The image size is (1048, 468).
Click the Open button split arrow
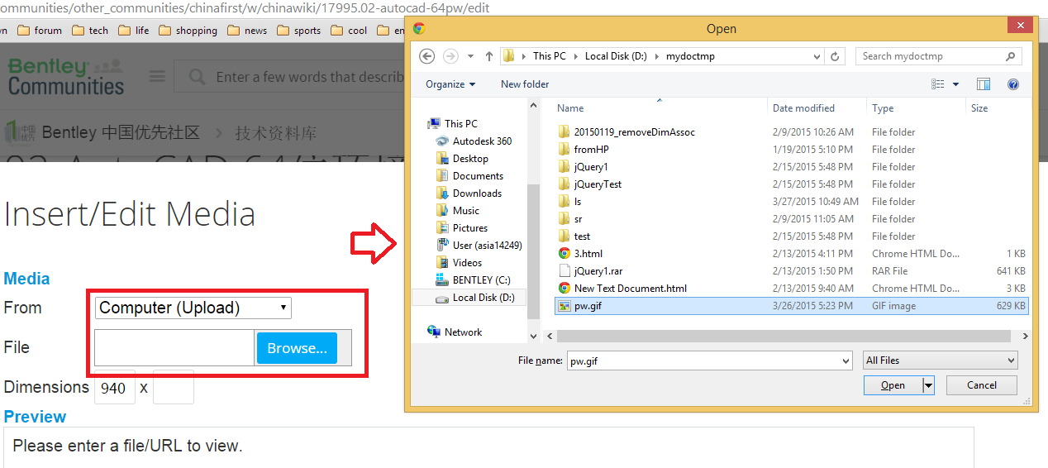(x=928, y=385)
